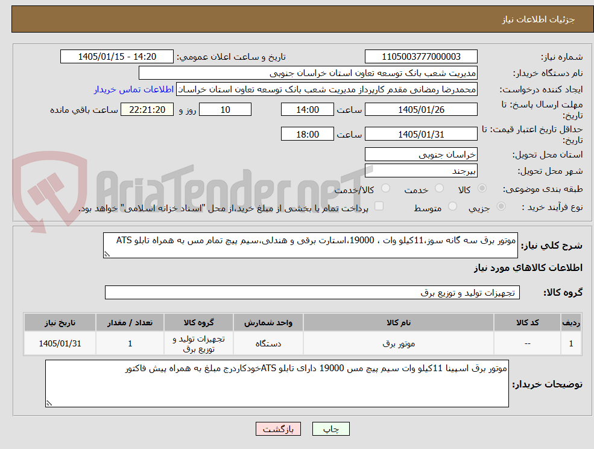594x449 pixels.
Task: Click the remaining time countdown 22:21:20
Action: (147, 110)
